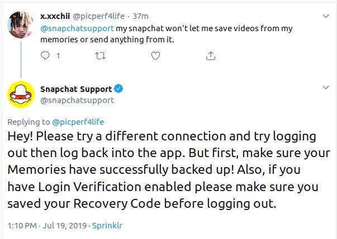
Task: Like the tweet with the heart icon
Action: point(155,56)
